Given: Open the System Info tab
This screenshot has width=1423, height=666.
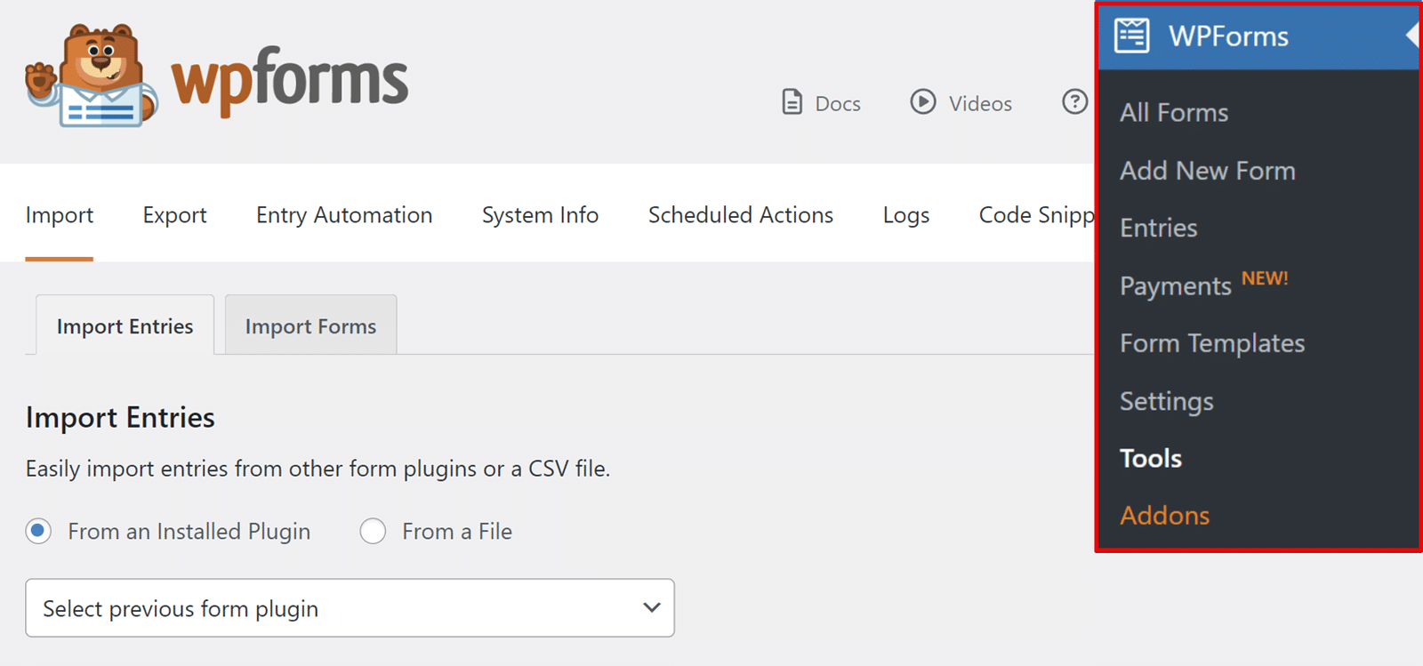Looking at the screenshot, I should click(x=540, y=215).
